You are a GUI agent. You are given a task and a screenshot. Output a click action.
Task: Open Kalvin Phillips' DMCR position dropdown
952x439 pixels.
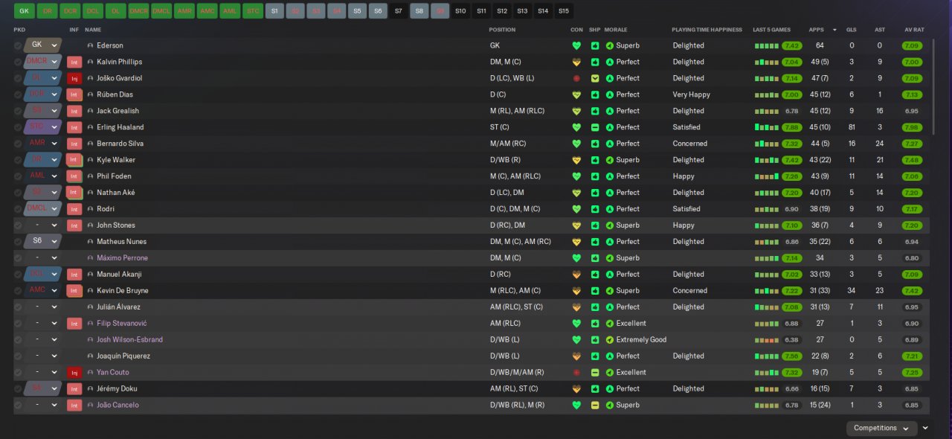tap(42, 62)
